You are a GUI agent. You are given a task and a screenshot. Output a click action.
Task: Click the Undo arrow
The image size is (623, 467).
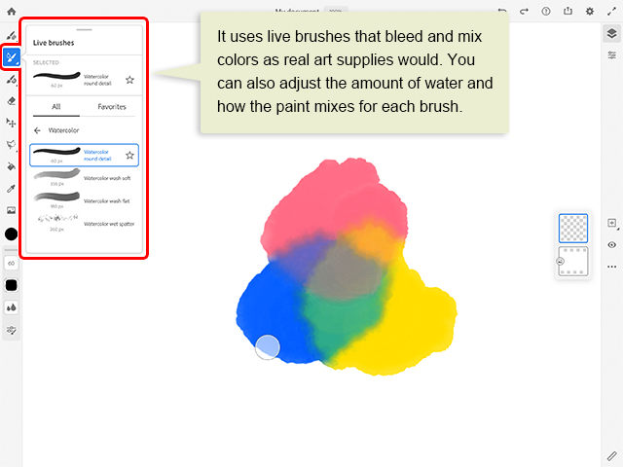click(x=502, y=11)
